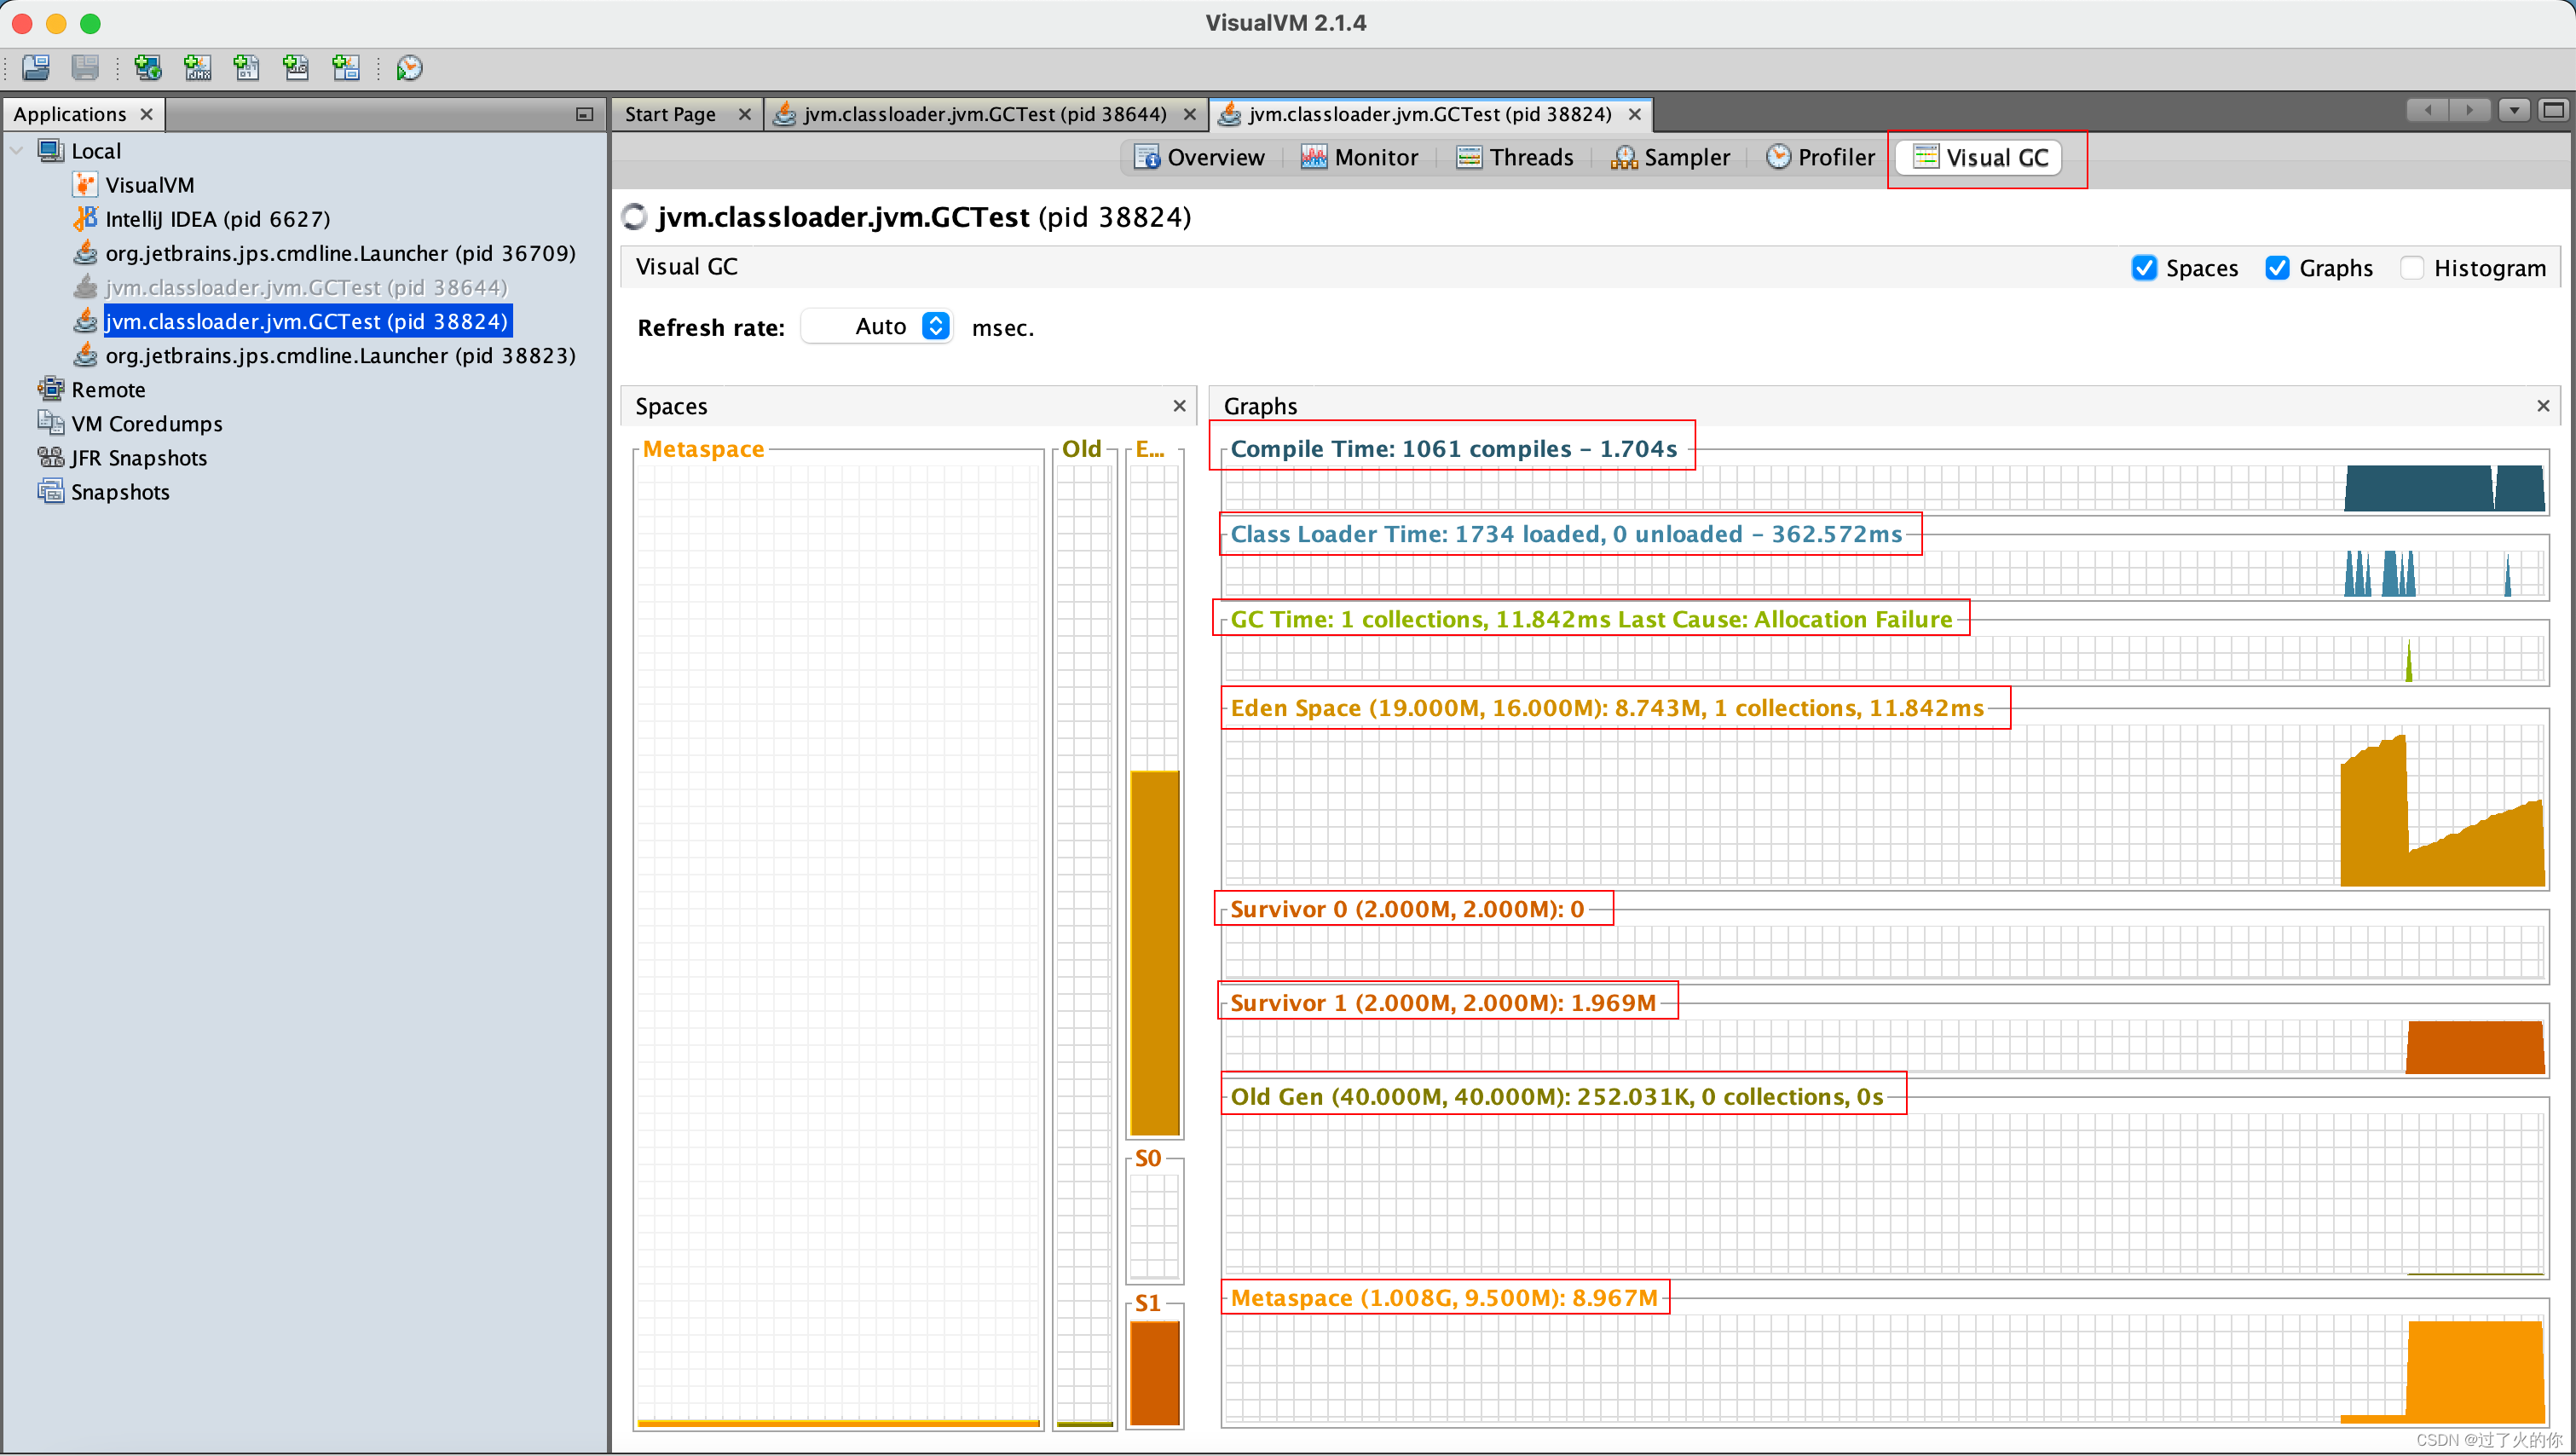Image resolution: width=2576 pixels, height=1456 pixels.
Task: Close the Spaces panel
Action: (1179, 406)
